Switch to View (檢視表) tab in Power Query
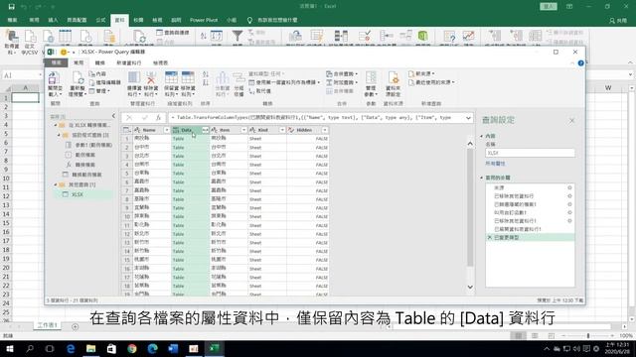The image size is (636, 357). click(x=160, y=62)
